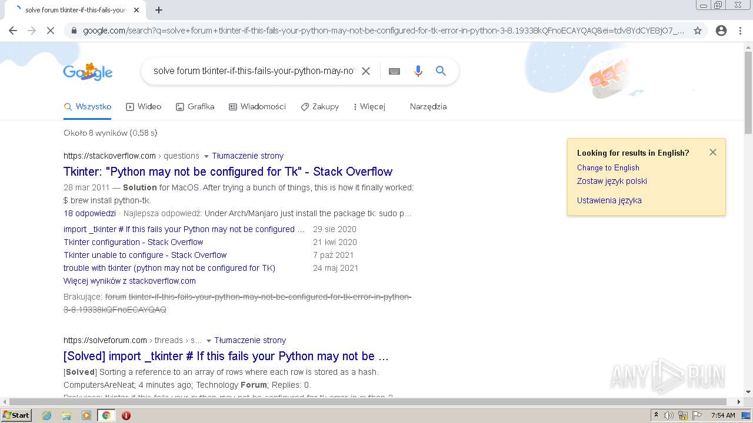Screen dimensions: 753x423
Task: Switch to the Wideo tab
Action: pos(144,106)
